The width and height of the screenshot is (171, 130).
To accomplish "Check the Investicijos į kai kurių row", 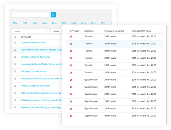I will coord(15,64).
